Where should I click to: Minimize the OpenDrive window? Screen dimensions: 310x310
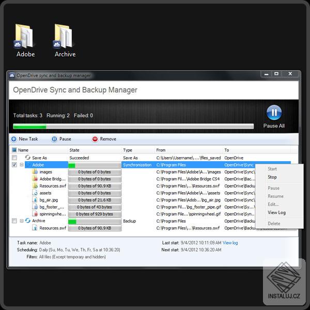(x=266, y=74)
